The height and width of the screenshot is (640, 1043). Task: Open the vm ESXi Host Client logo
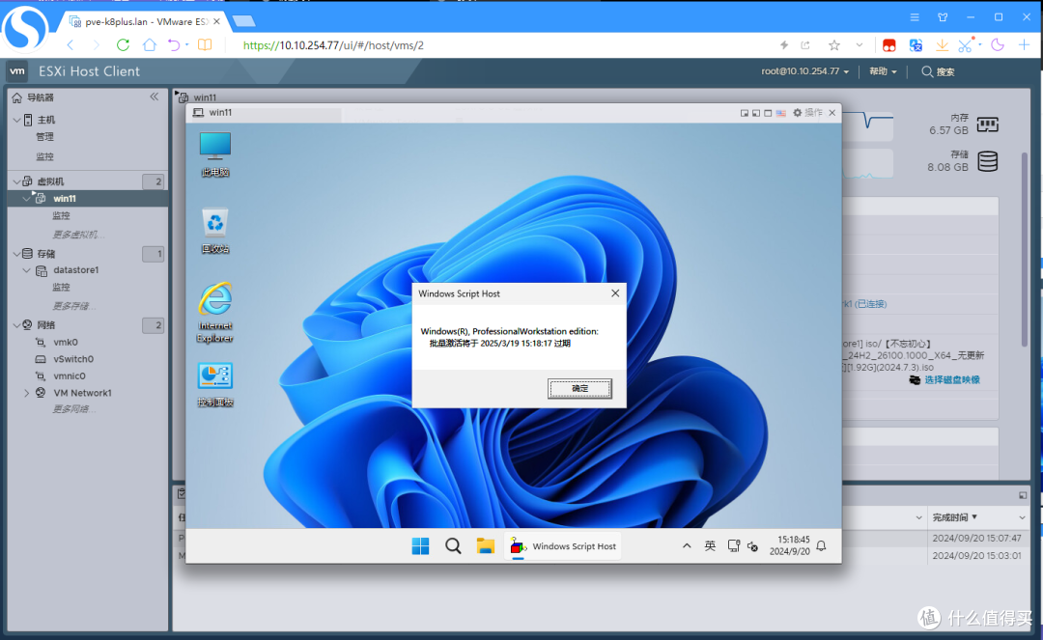tap(17, 71)
